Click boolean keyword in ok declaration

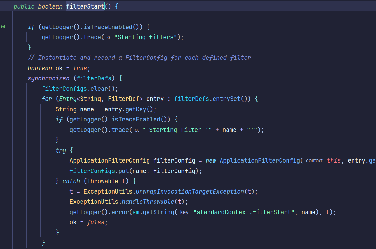coord(40,68)
